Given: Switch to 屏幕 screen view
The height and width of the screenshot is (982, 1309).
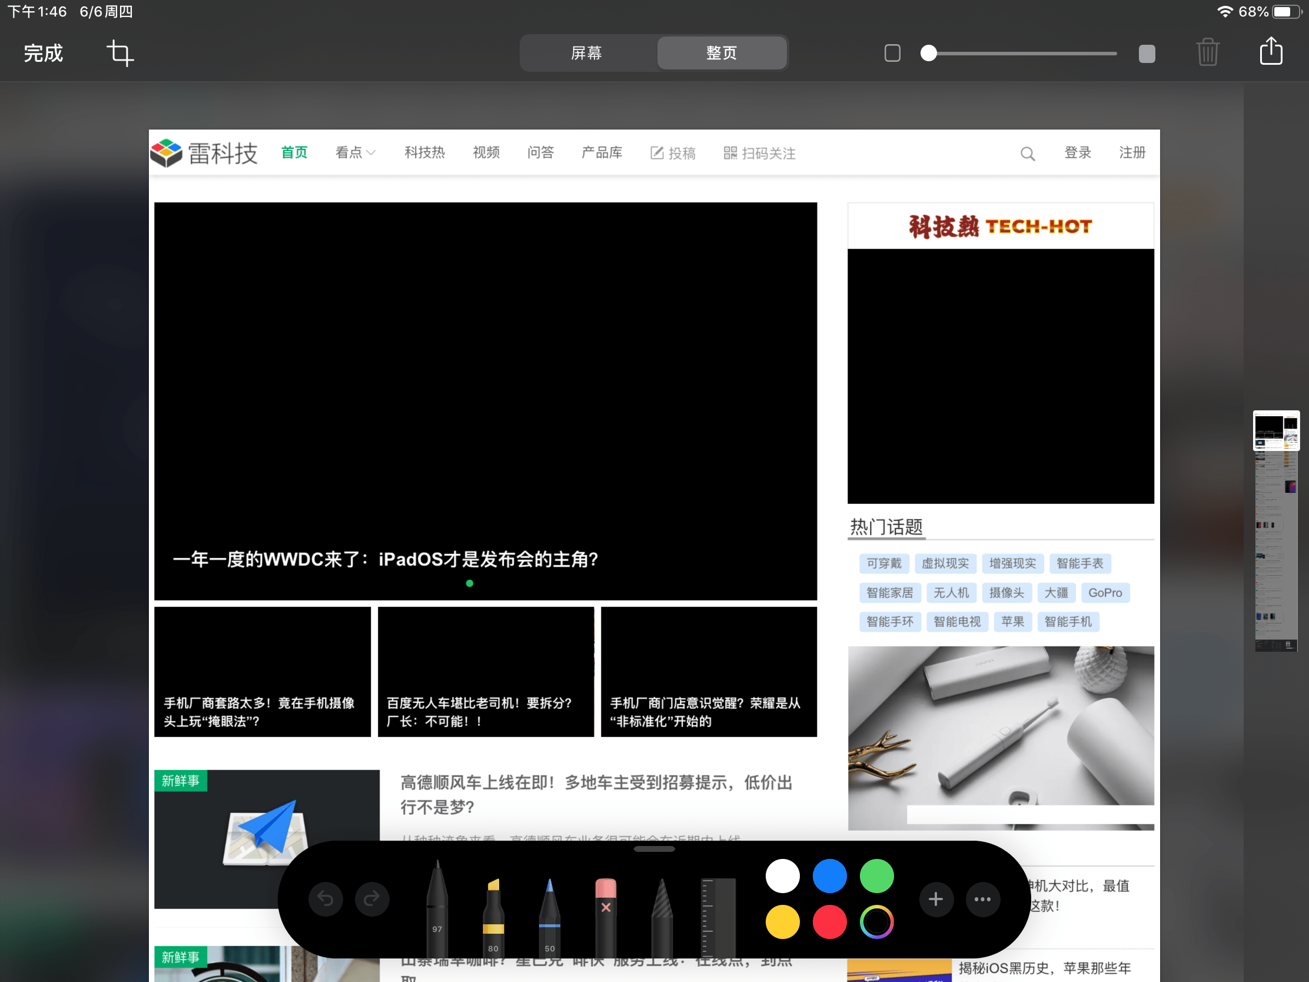Looking at the screenshot, I should (587, 53).
